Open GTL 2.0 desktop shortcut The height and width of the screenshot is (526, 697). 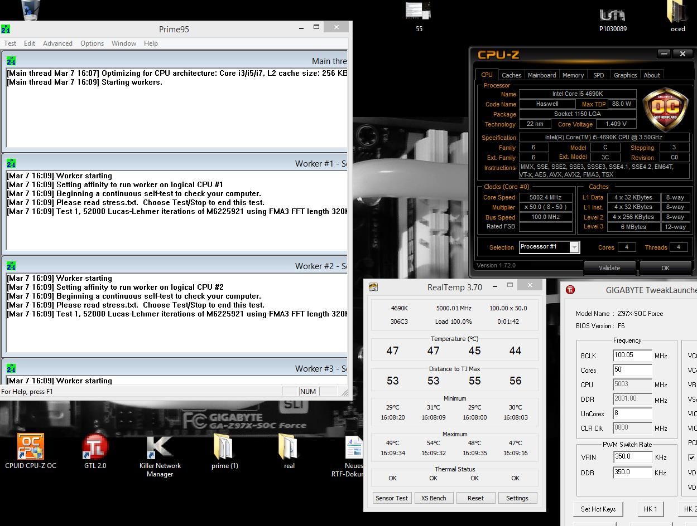pos(95,451)
